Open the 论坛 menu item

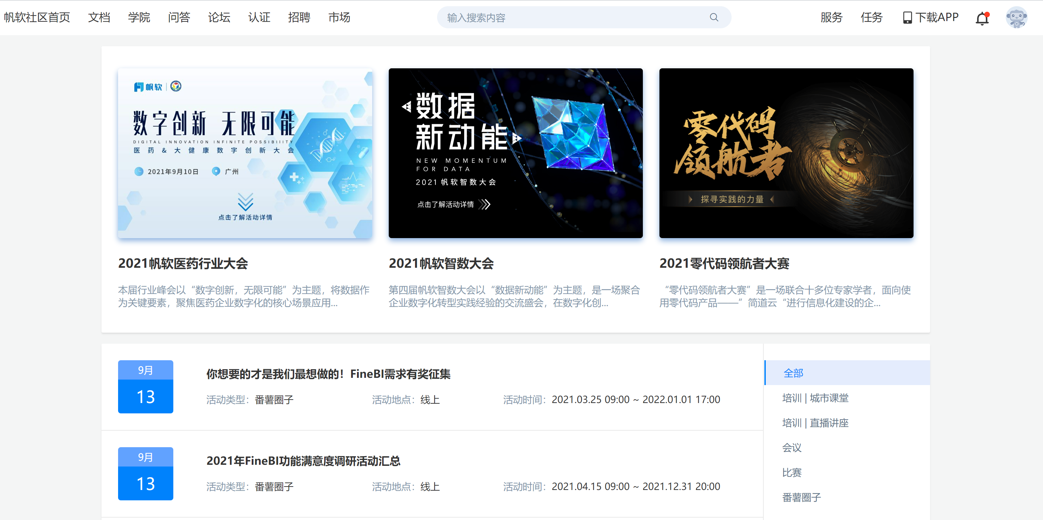[x=219, y=17]
